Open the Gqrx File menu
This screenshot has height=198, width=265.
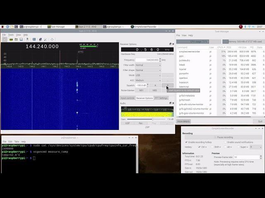point(4,35)
